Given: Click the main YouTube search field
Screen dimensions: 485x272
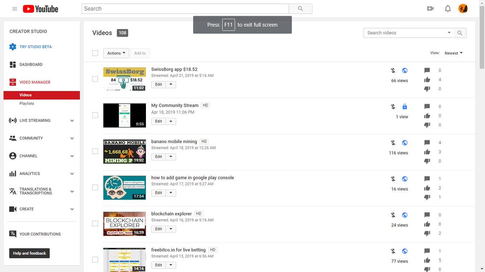Looking at the screenshot, I should (x=185, y=8).
